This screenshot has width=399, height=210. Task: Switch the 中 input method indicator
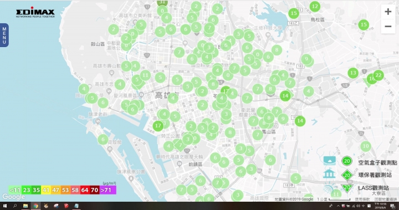click(363, 206)
